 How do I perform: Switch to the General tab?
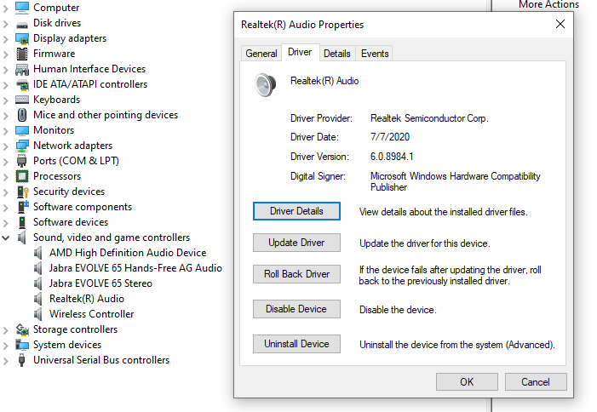[261, 54]
